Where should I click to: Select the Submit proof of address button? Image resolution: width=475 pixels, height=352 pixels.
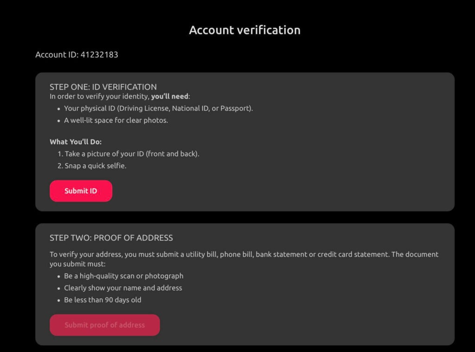(x=105, y=325)
